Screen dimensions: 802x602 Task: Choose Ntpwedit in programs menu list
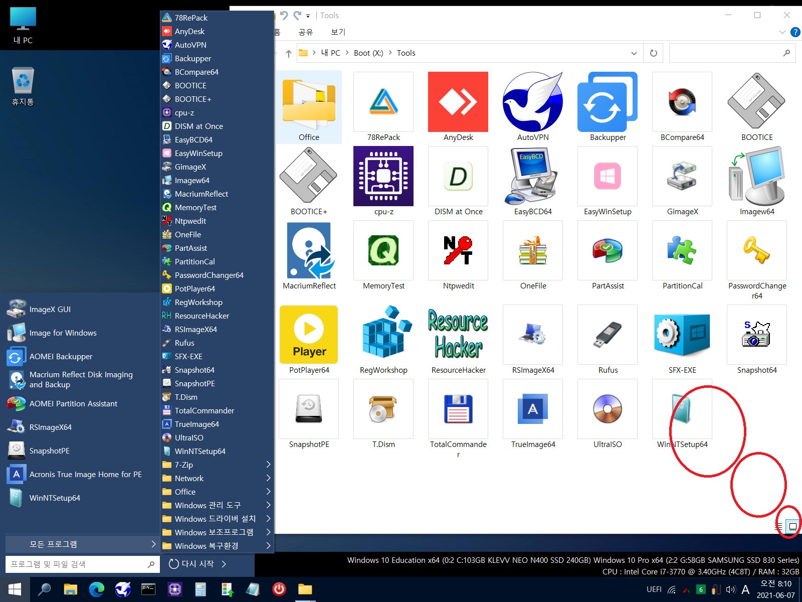tap(217, 221)
